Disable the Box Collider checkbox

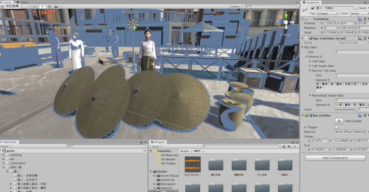point(311,115)
